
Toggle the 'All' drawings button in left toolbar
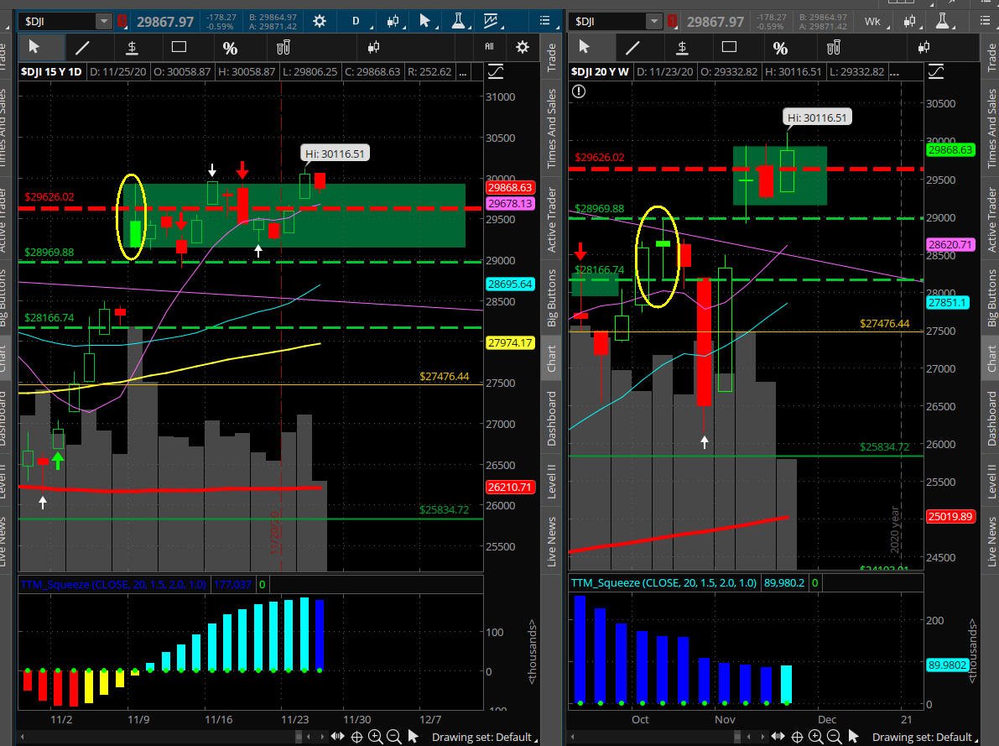[490, 47]
